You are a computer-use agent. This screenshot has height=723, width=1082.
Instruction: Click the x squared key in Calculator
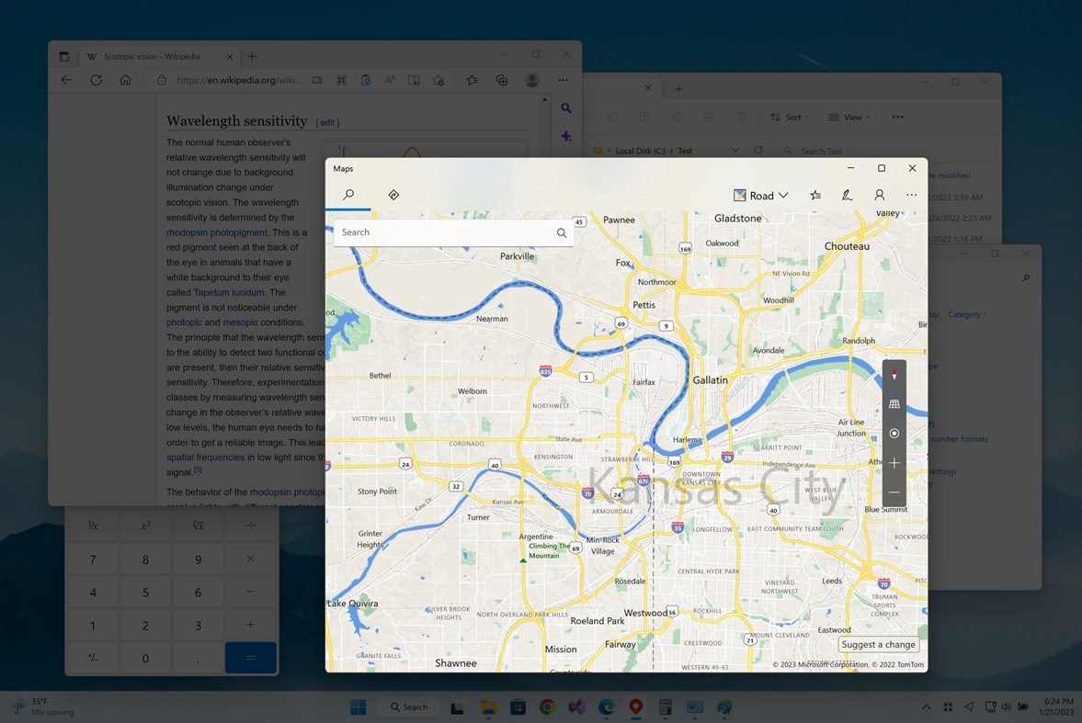[145, 525]
